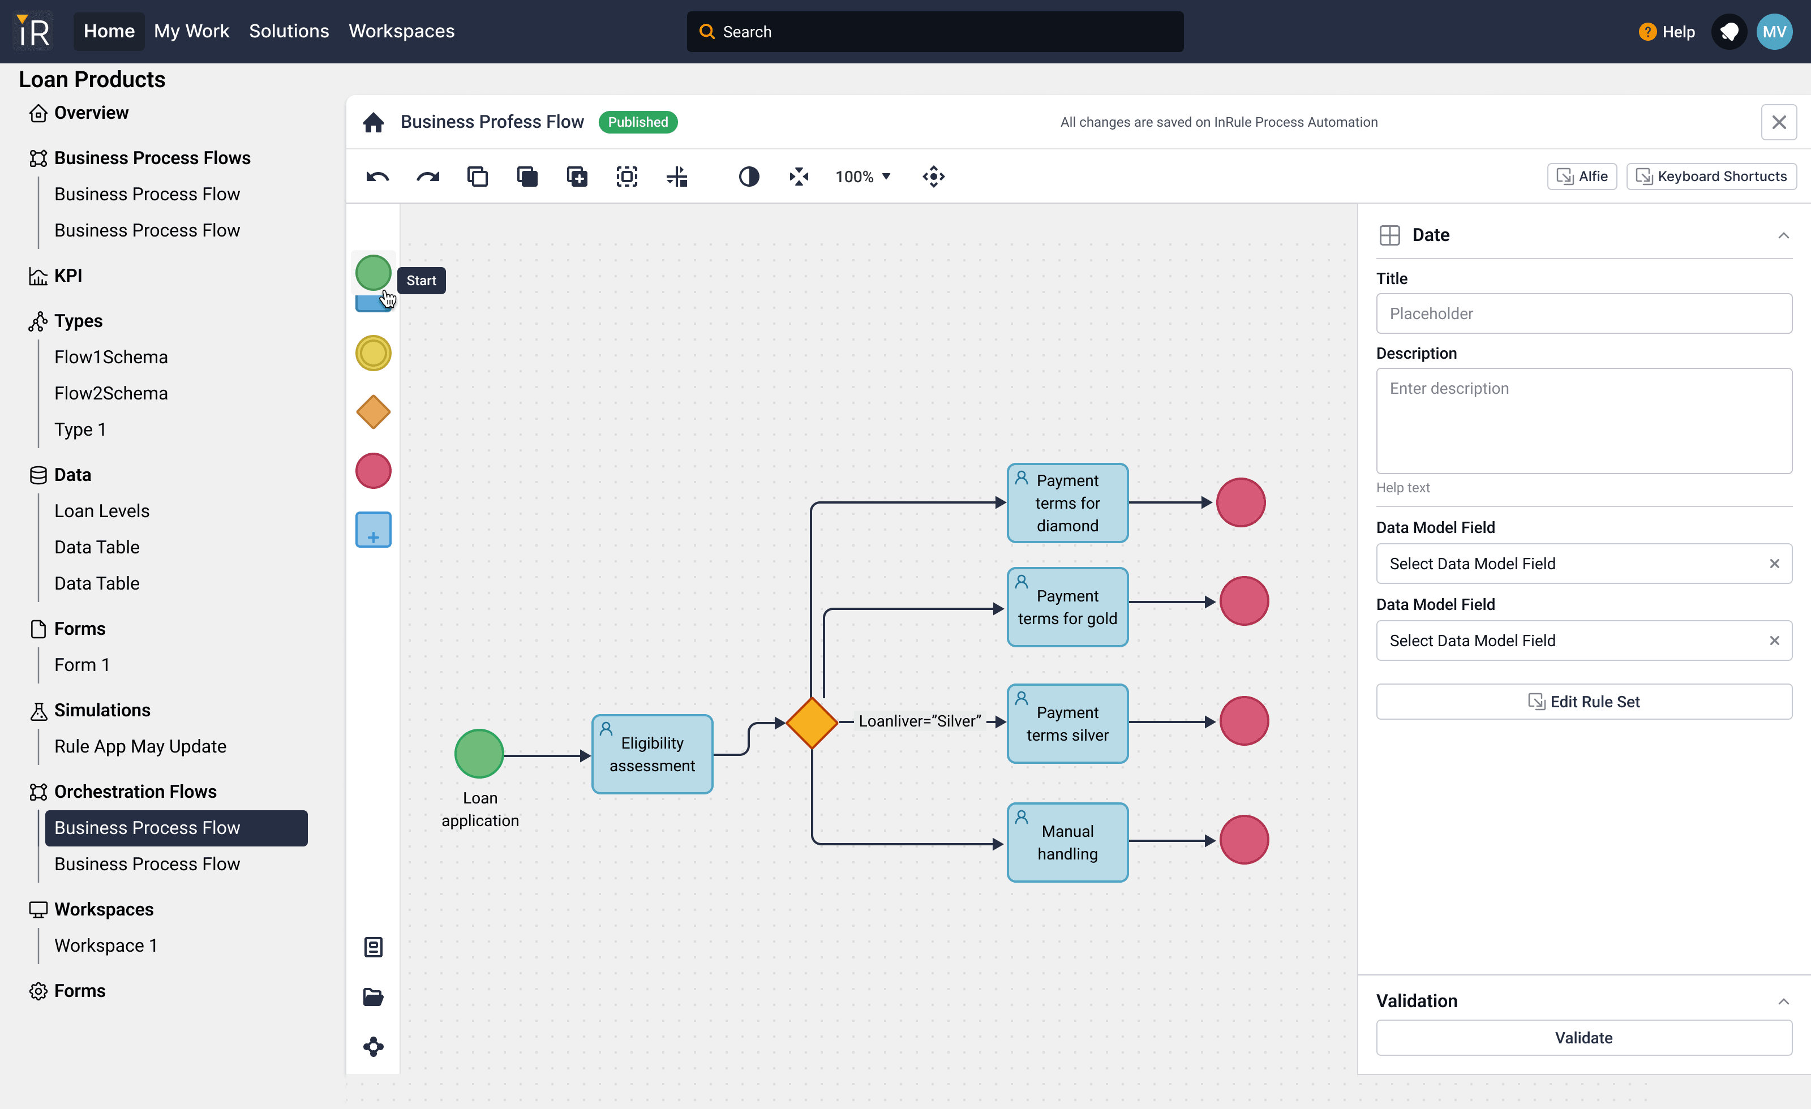Viewport: 1811px width, 1109px height.
Task: Select the orange gateway diamond in the palette
Action: [374, 411]
